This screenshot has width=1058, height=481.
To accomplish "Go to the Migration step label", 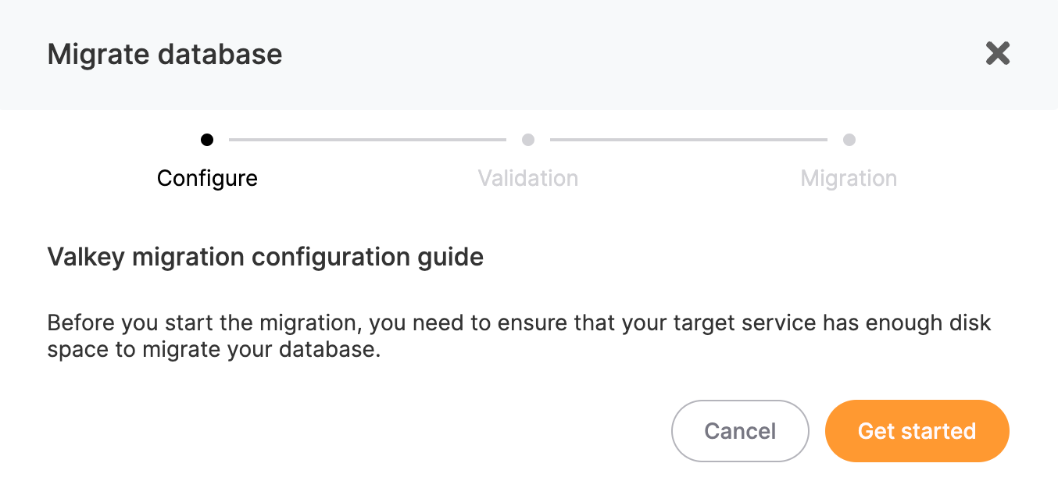I will pyautogui.click(x=849, y=178).
